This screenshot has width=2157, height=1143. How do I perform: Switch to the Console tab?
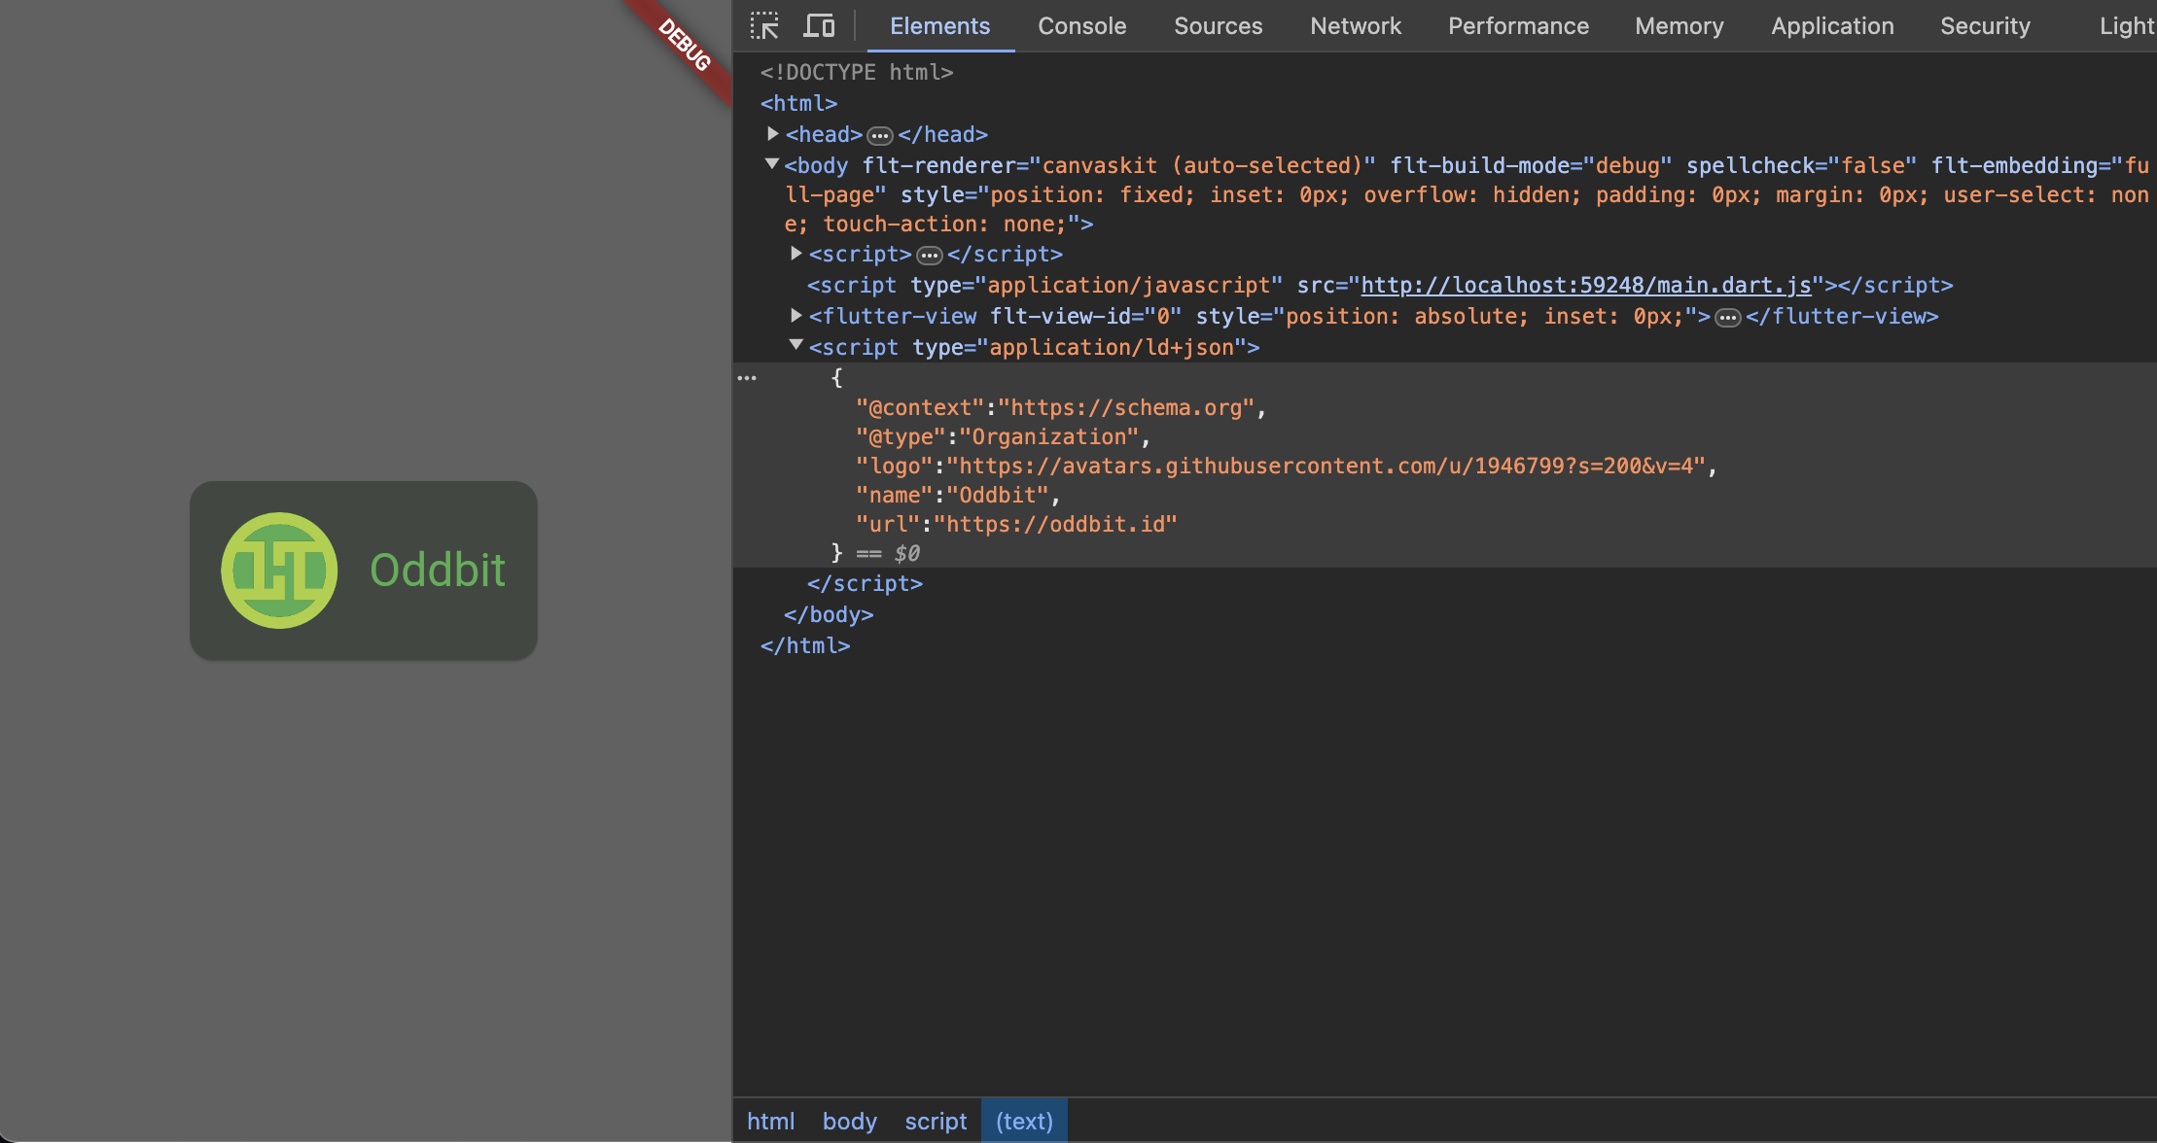pyautogui.click(x=1081, y=26)
